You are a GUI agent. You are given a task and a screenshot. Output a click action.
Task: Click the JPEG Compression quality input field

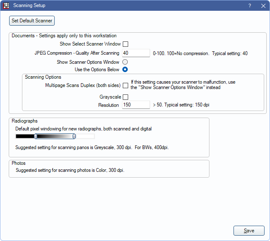[136, 53]
